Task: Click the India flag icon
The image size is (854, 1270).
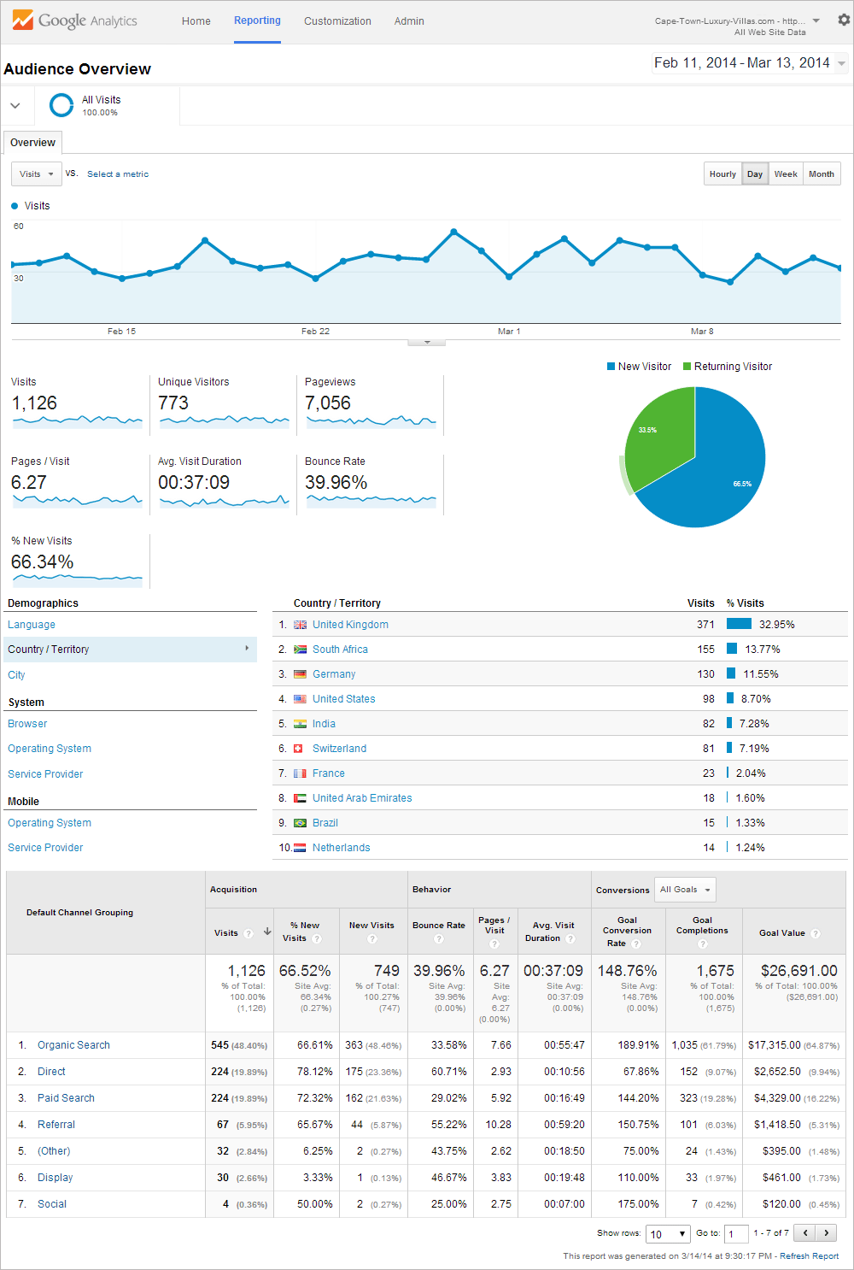Action: (300, 724)
